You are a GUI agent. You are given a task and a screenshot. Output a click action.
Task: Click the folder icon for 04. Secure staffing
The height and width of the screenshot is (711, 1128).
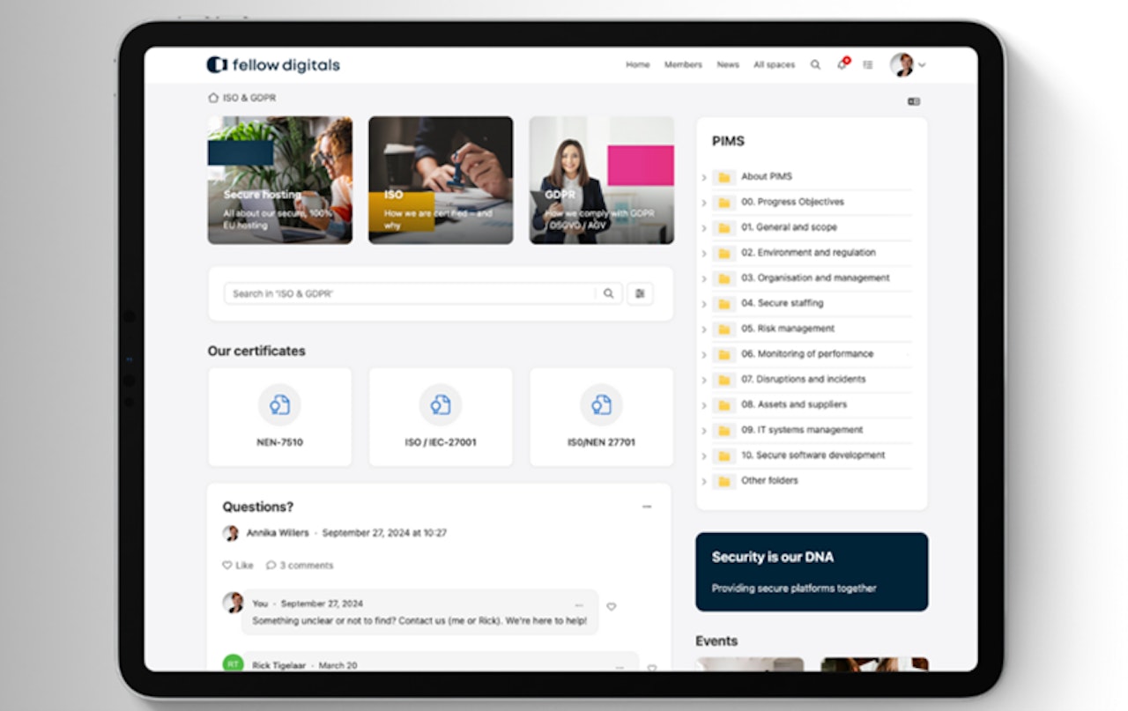[x=724, y=304]
